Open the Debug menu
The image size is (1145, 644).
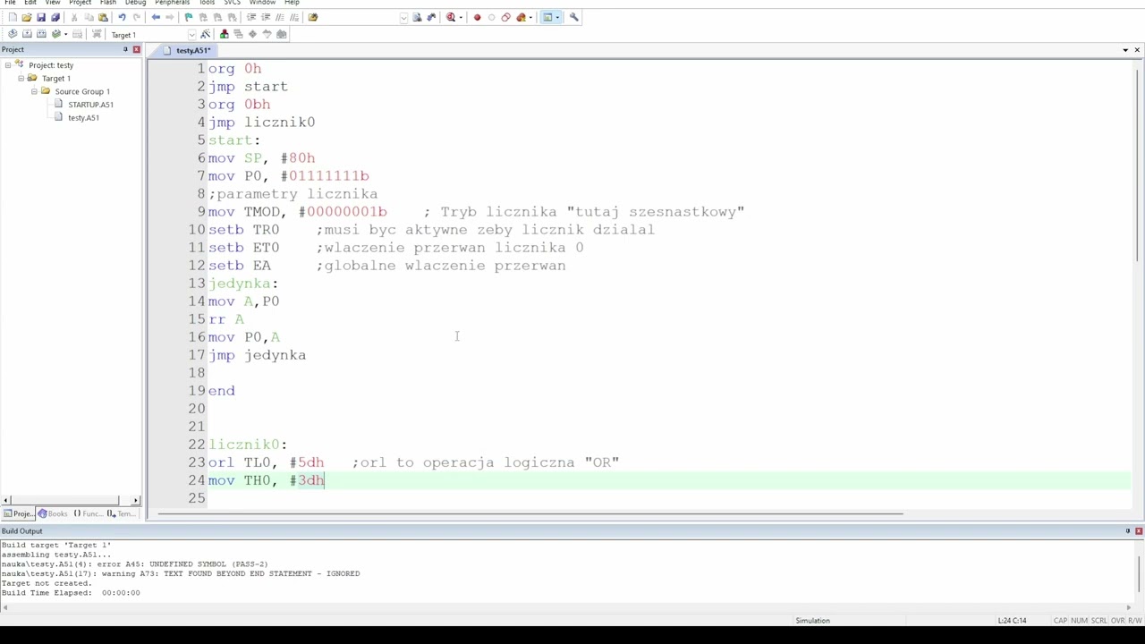point(135,3)
